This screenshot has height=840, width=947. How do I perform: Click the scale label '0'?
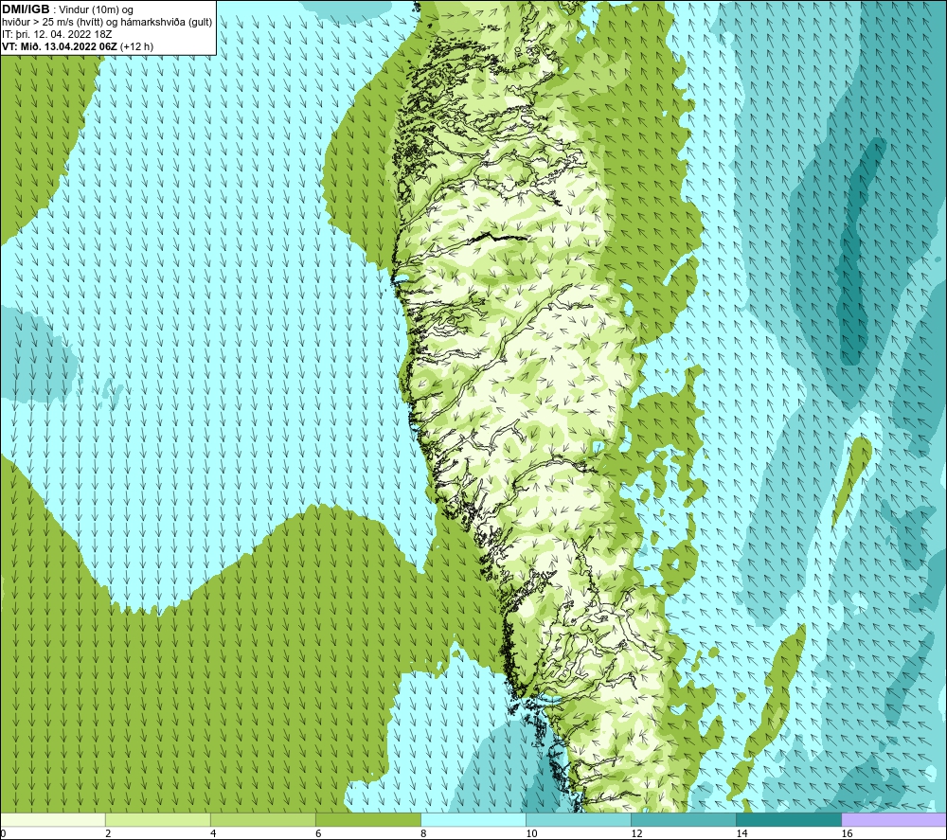(x=3, y=833)
